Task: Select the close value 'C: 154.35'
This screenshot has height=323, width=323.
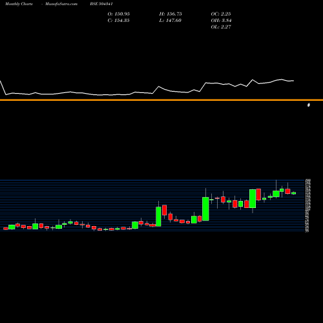Action: coord(119,21)
